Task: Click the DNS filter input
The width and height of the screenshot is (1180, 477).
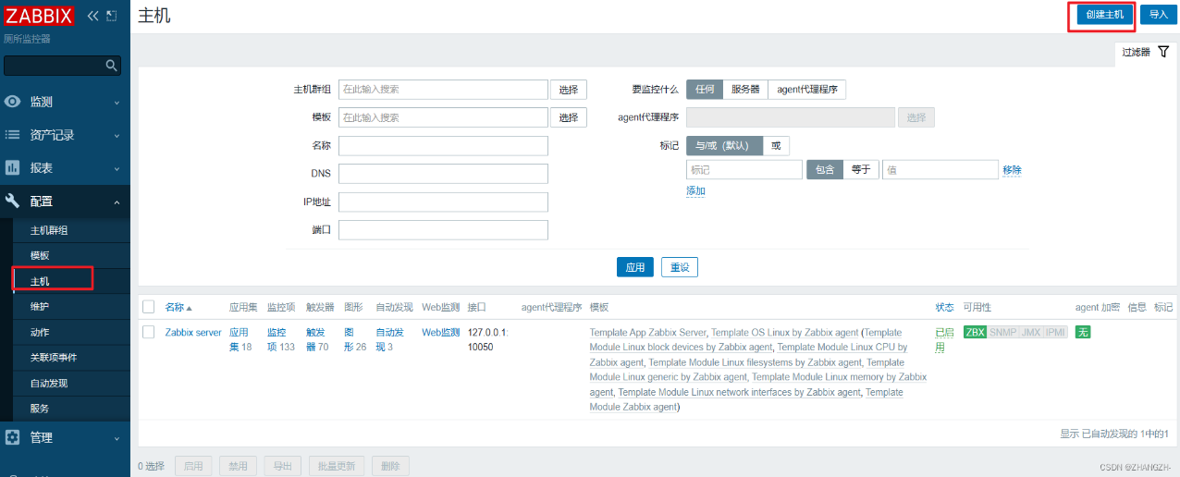Action: 443,174
